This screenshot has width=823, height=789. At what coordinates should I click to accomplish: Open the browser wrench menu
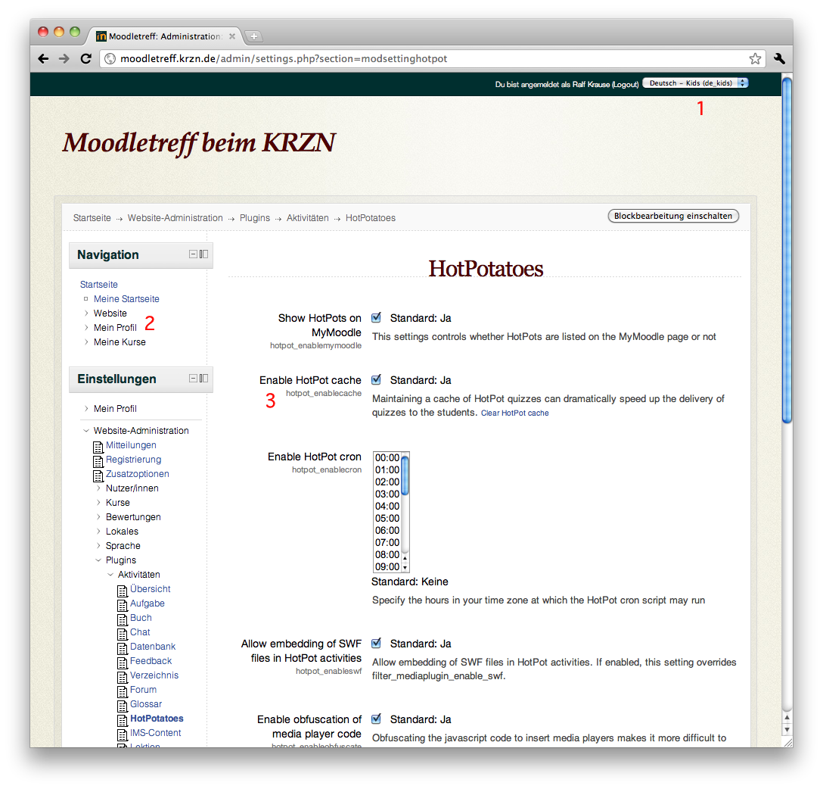tap(779, 59)
